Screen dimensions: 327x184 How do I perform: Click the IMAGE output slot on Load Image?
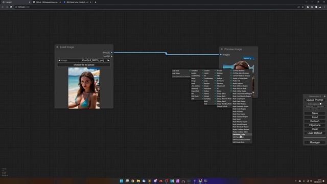[x=112, y=53]
